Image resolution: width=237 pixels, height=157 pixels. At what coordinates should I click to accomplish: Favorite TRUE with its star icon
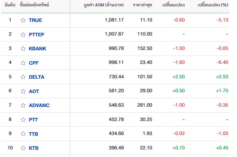point(23,20)
